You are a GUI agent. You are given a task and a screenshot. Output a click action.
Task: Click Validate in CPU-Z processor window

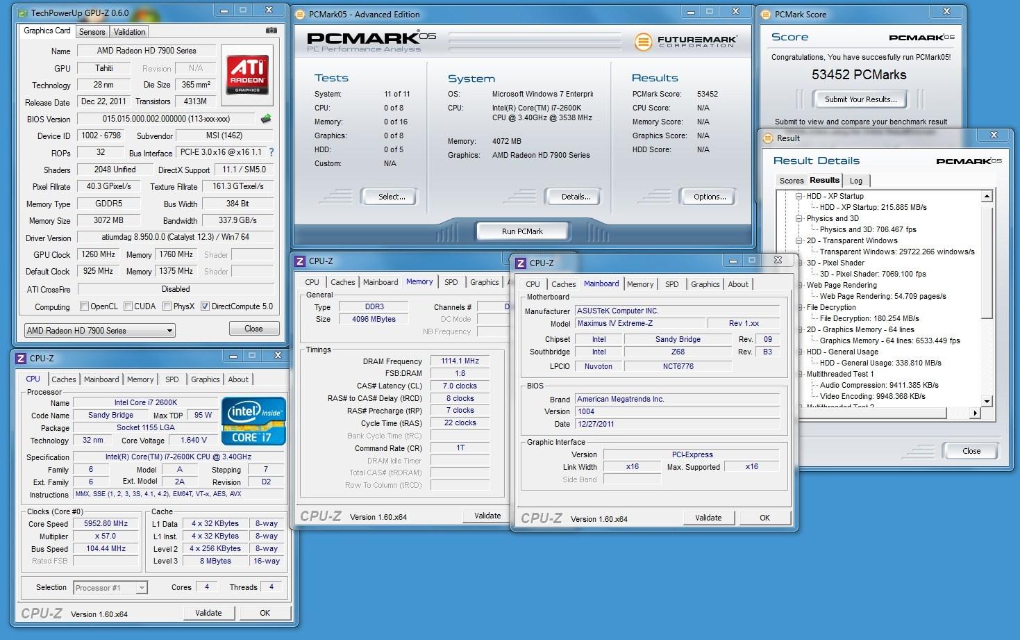208,613
